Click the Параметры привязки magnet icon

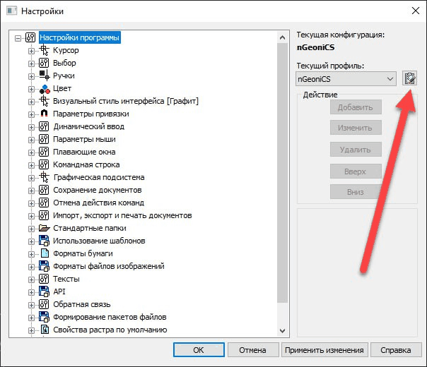(44, 114)
